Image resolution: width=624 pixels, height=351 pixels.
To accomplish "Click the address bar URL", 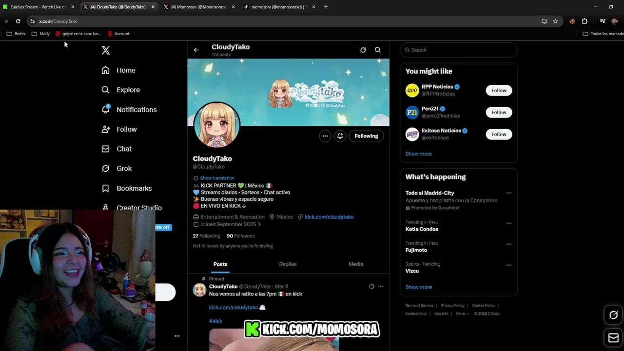I will (58, 21).
